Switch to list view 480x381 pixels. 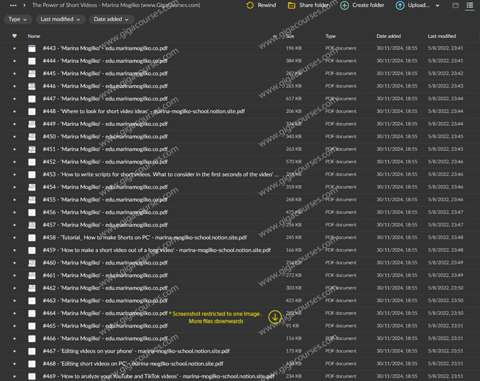pos(469,6)
